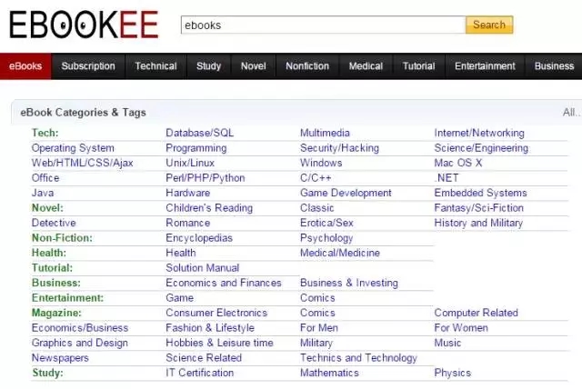582x389 pixels.
Task: Open the Graphics and Design category
Action: [x=80, y=343]
